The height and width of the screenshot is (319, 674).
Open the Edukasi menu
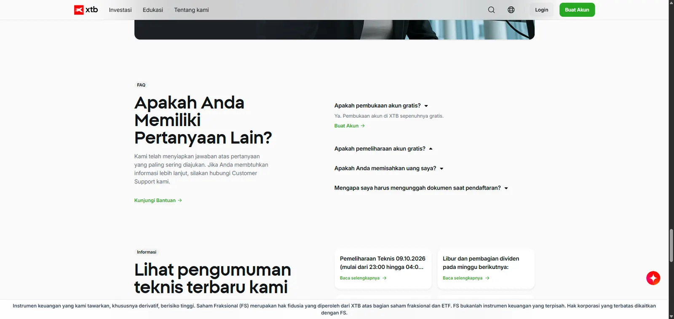153,10
